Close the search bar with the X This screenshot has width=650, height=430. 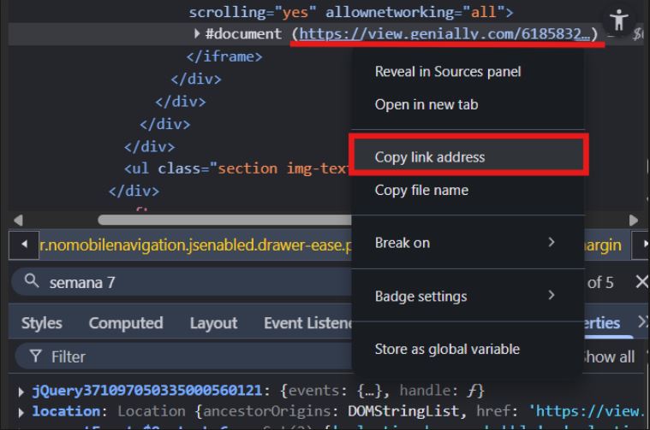coord(641,282)
